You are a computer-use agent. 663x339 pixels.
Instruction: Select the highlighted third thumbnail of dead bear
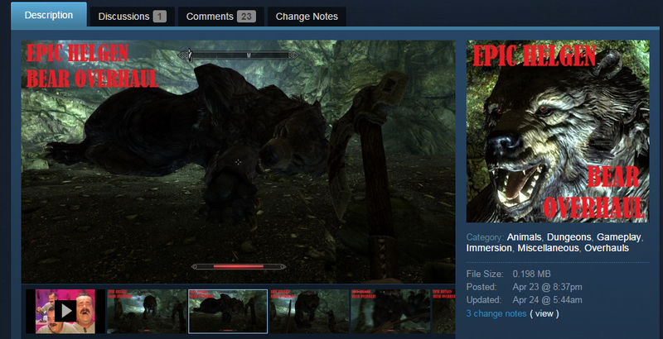click(x=228, y=311)
